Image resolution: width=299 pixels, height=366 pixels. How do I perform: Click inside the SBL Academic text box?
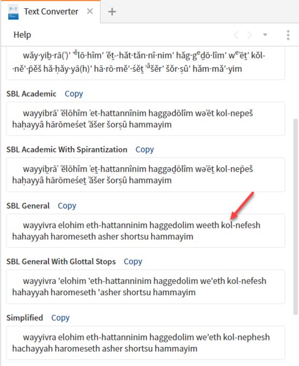[145, 119]
